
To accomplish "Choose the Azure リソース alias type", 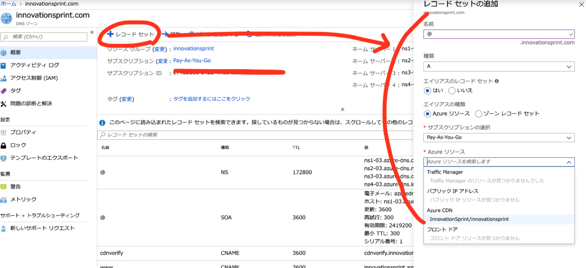I will [x=428, y=114].
